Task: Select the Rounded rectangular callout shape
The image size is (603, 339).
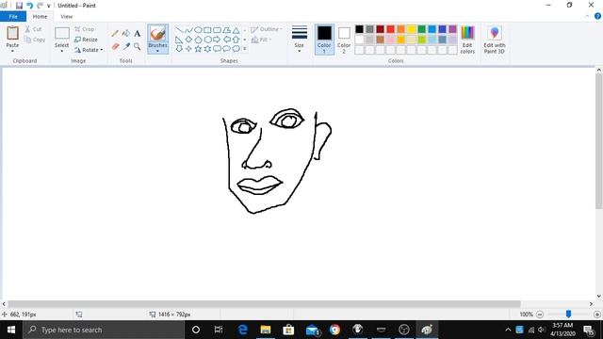Action: coord(217,49)
